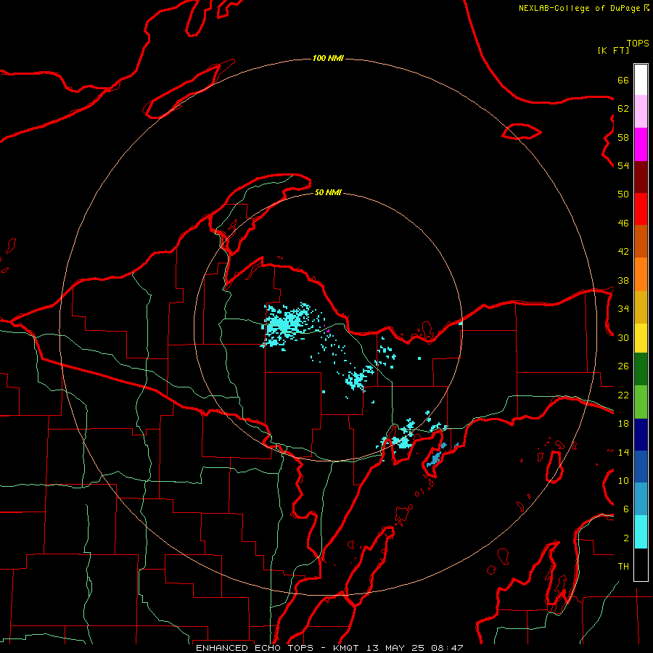This screenshot has width=653, height=653.
Task: Click the 66 scale label
Action: click(623, 80)
